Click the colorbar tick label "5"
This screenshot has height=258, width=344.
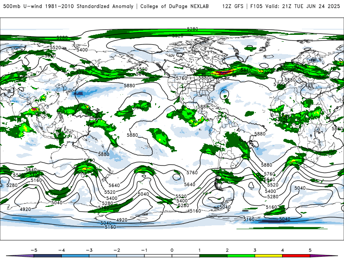(x=310, y=250)
